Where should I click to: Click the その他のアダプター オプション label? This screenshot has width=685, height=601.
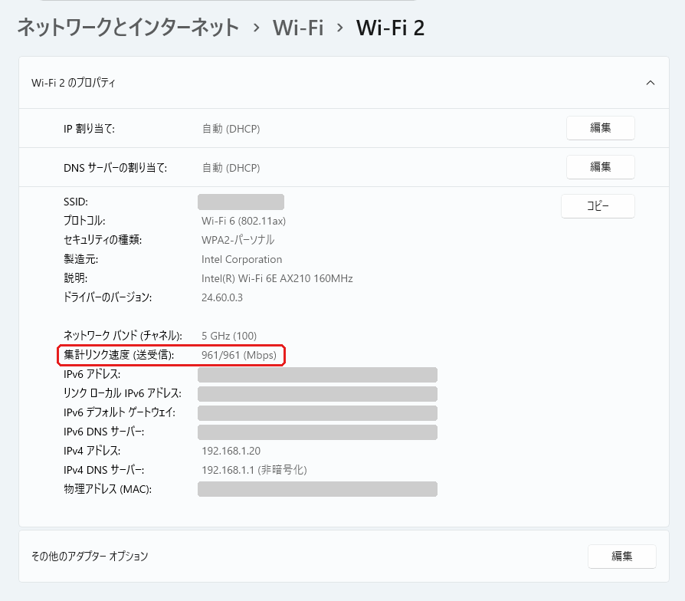coord(90,557)
